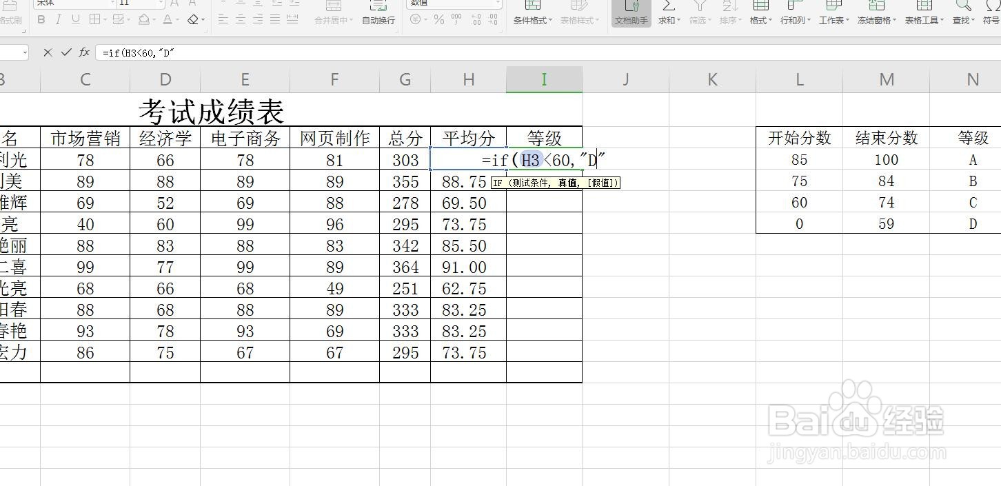The height and width of the screenshot is (486, 1001).
Task: Toggle underline formatting
Action: tap(75, 20)
